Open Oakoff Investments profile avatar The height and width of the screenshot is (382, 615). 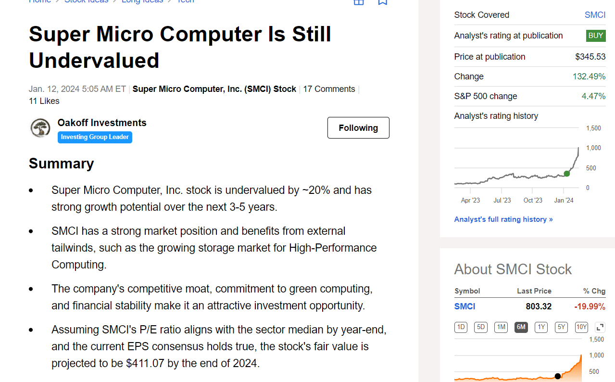(x=40, y=128)
